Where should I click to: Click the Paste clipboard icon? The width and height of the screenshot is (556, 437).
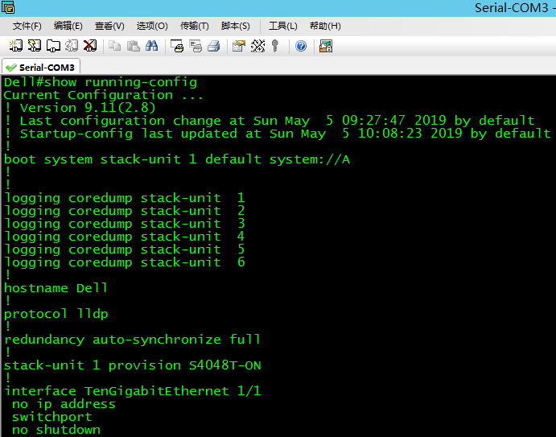[x=134, y=46]
